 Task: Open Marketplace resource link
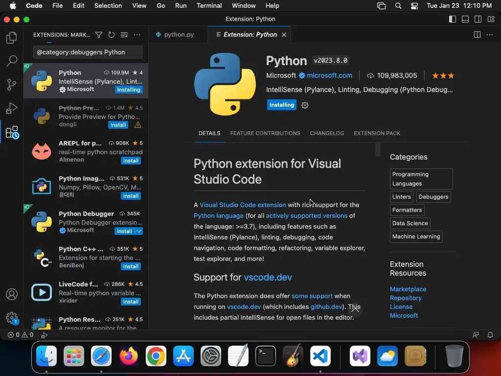[408, 289]
